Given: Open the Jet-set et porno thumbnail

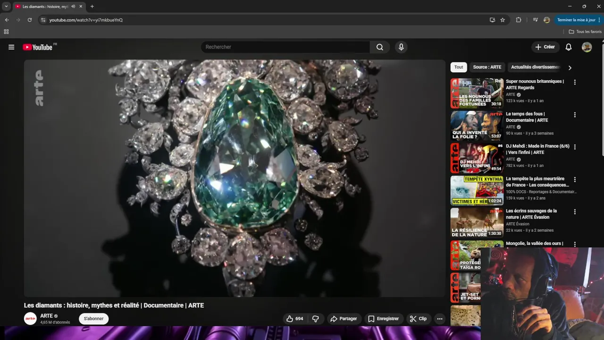Looking at the screenshot, I should point(465,288).
